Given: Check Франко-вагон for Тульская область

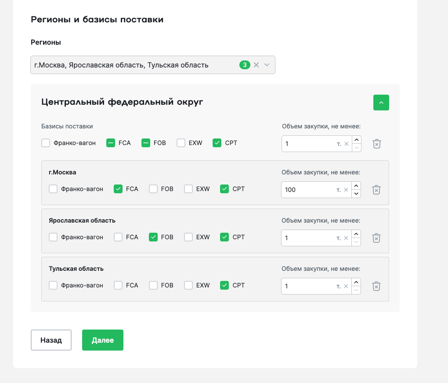Looking at the screenshot, I should click(x=53, y=285).
